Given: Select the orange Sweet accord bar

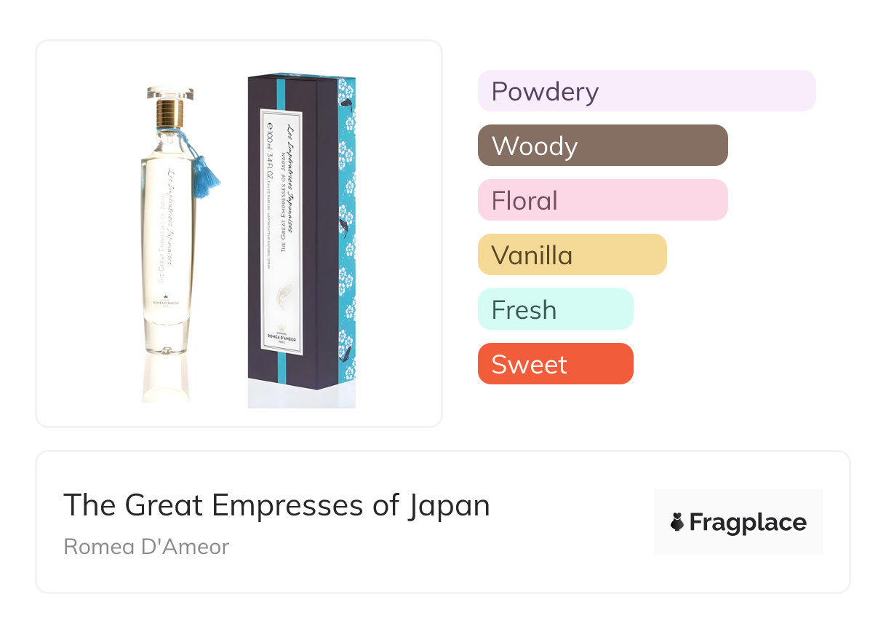Looking at the screenshot, I should click(555, 364).
